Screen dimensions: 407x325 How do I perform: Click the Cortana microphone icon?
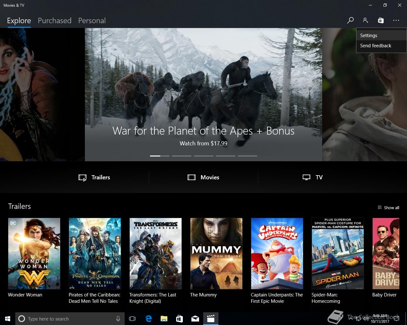point(118,319)
